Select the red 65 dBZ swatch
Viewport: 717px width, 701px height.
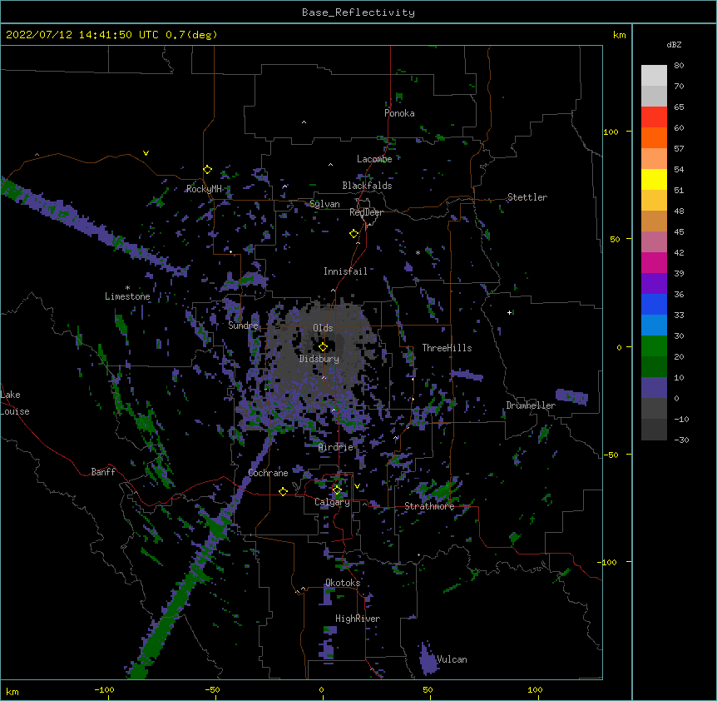pos(654,117)
